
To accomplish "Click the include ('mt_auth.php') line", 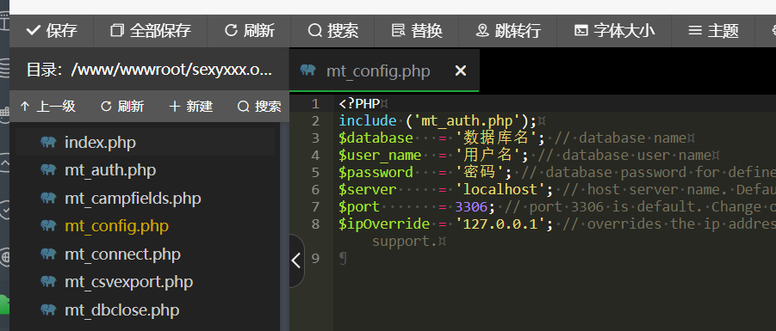I will coord(438,121).
